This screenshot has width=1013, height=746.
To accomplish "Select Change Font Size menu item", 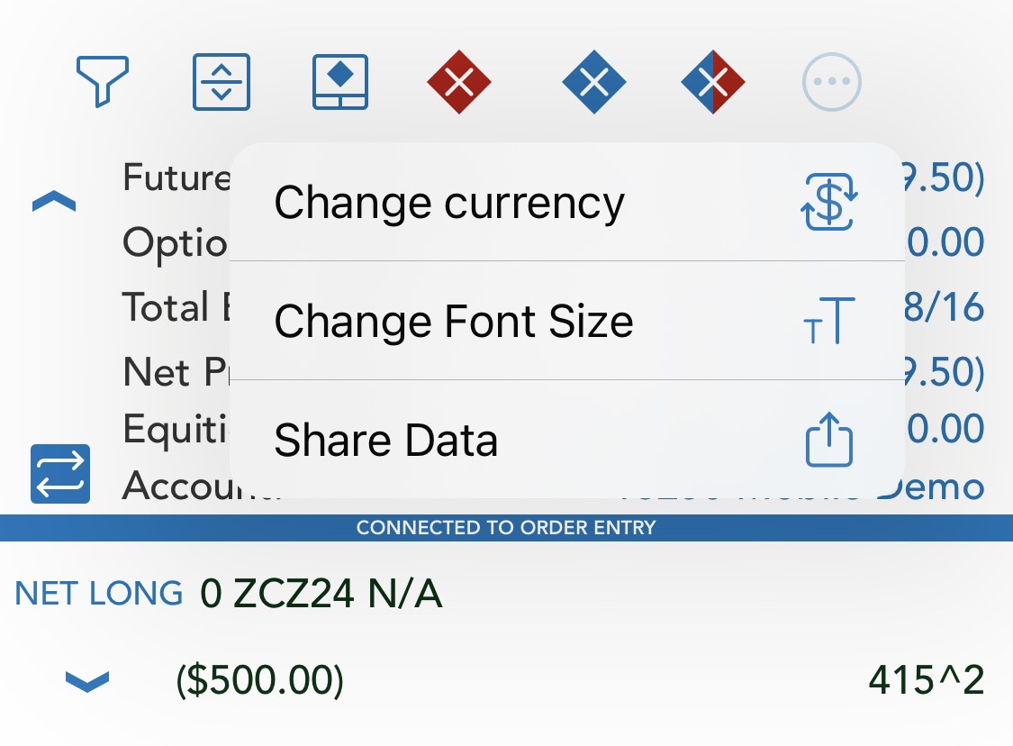I will point(566,322).
